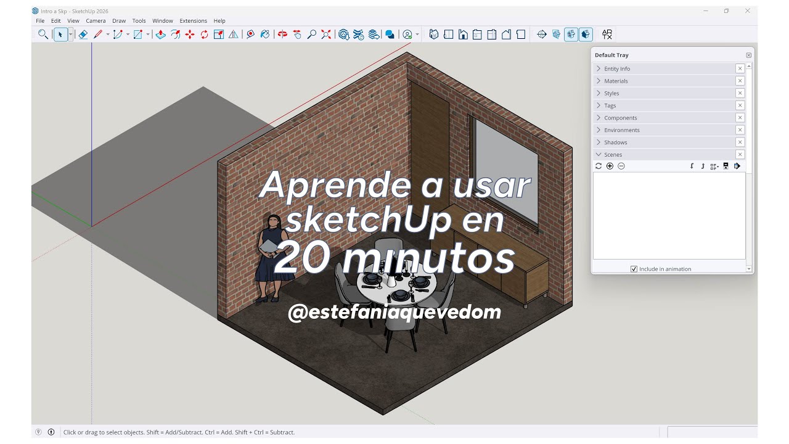Viewport: 789px width, 444px height.
Task: Open the 3D Warehouse icon
Action: tap(344, 35)
